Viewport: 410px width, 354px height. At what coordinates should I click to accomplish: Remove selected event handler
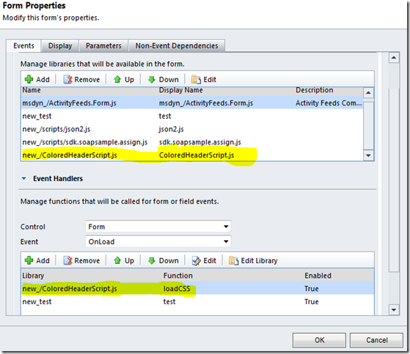[x=81, y=260]
